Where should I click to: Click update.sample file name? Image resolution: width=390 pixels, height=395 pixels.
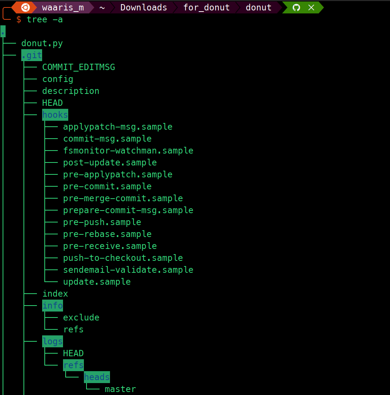[97, 282]
